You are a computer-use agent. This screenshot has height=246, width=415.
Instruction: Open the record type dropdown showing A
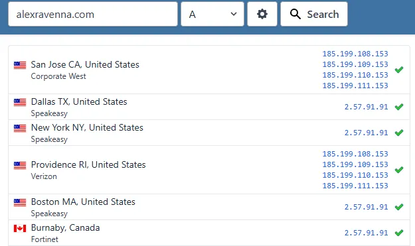point(212,14)
